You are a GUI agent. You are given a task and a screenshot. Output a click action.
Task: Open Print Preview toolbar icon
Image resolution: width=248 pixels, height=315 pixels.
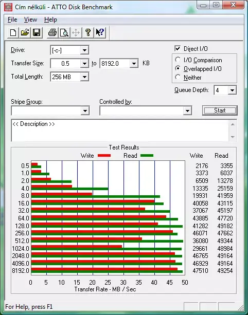[64, 32]
